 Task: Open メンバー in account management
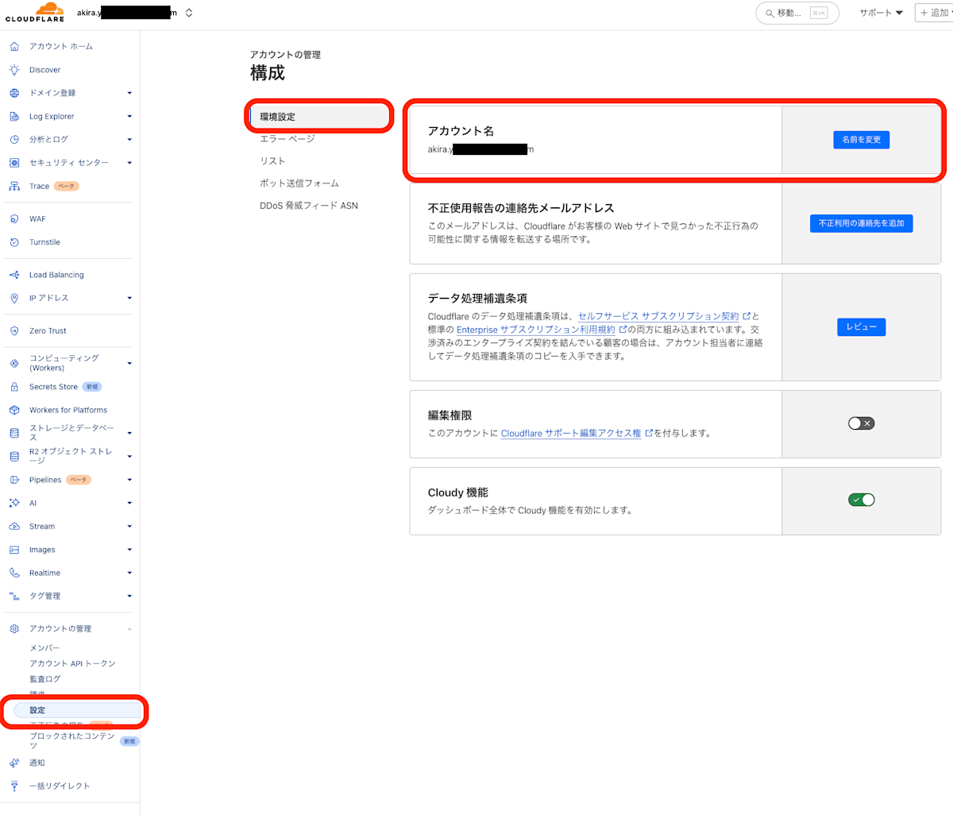(x=44, y=648)
